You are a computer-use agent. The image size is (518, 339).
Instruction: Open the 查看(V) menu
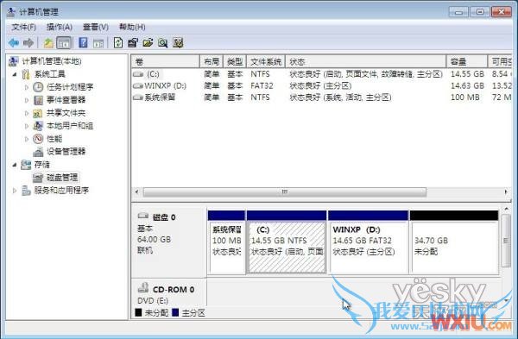(96, 27)
